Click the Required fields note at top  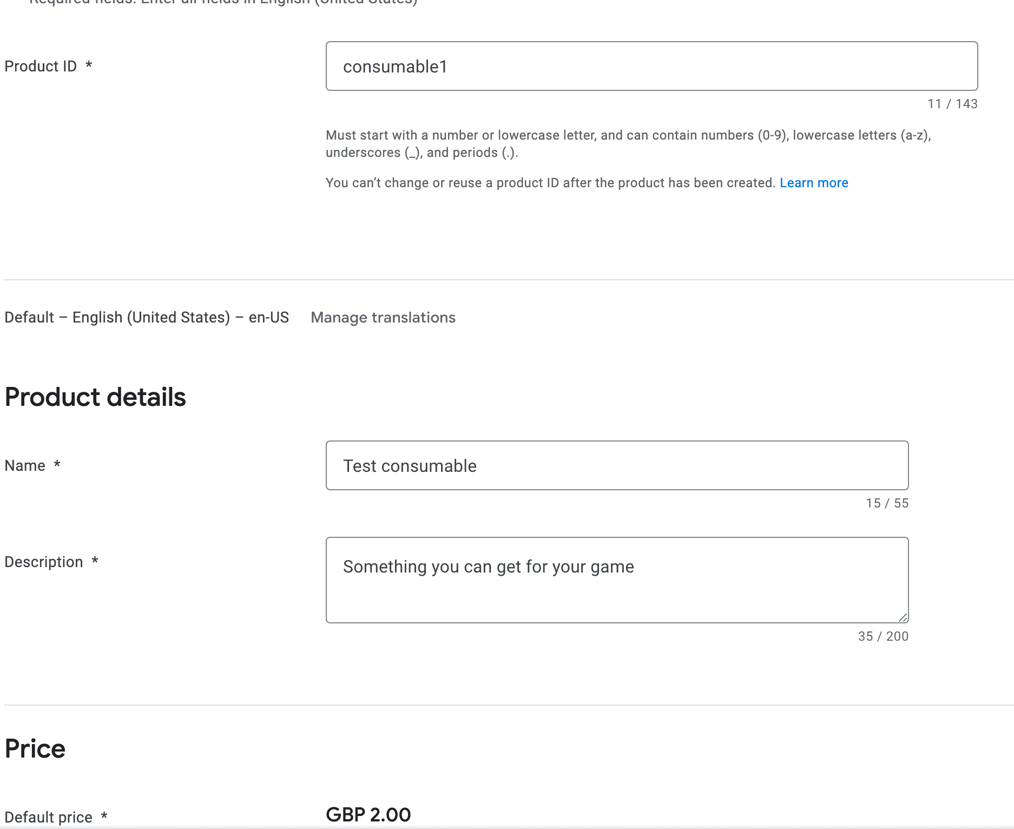coord(223,2)
